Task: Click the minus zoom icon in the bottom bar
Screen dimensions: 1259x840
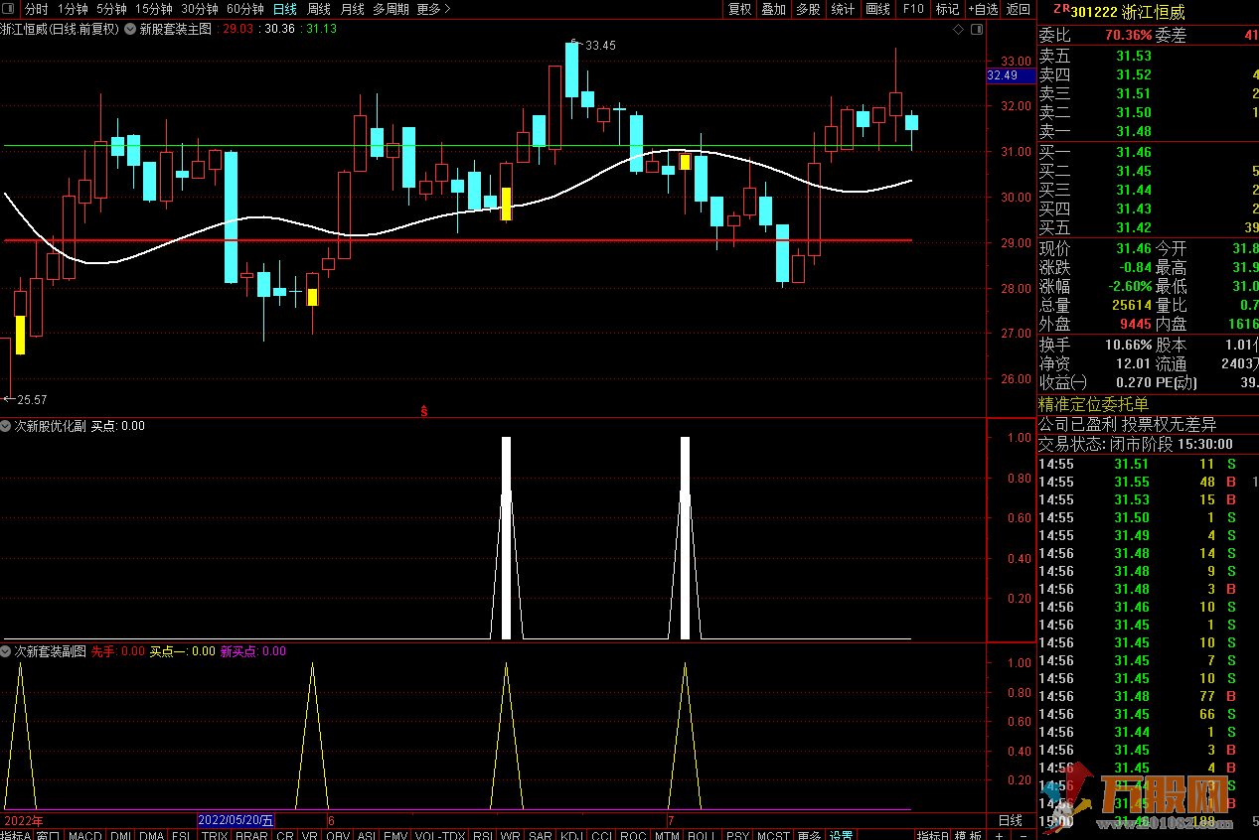Action: pos(1022,835)
